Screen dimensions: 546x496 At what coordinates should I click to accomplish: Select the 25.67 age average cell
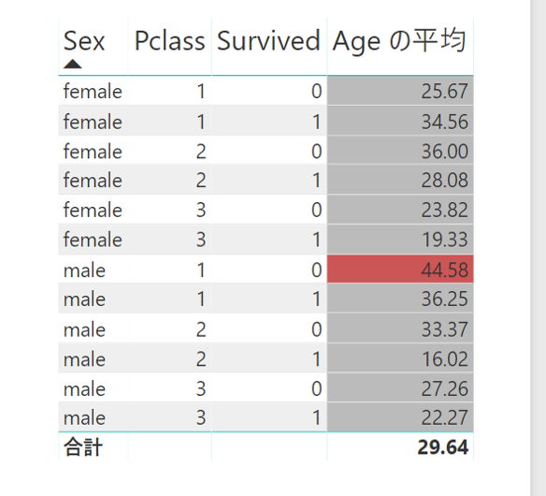400,91
